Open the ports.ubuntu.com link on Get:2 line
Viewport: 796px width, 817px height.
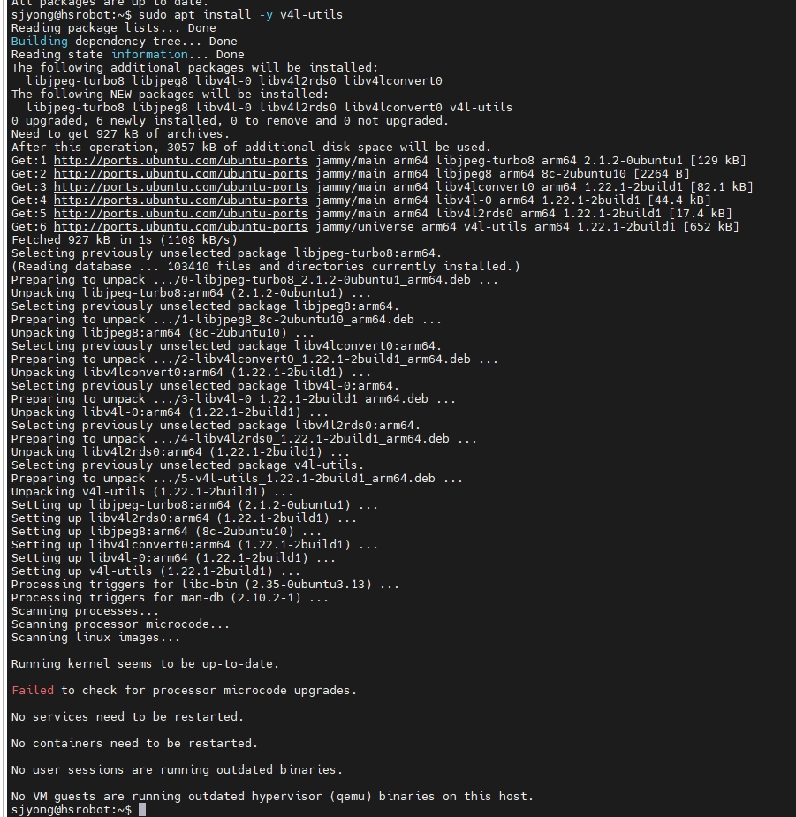tap(180, 173)
